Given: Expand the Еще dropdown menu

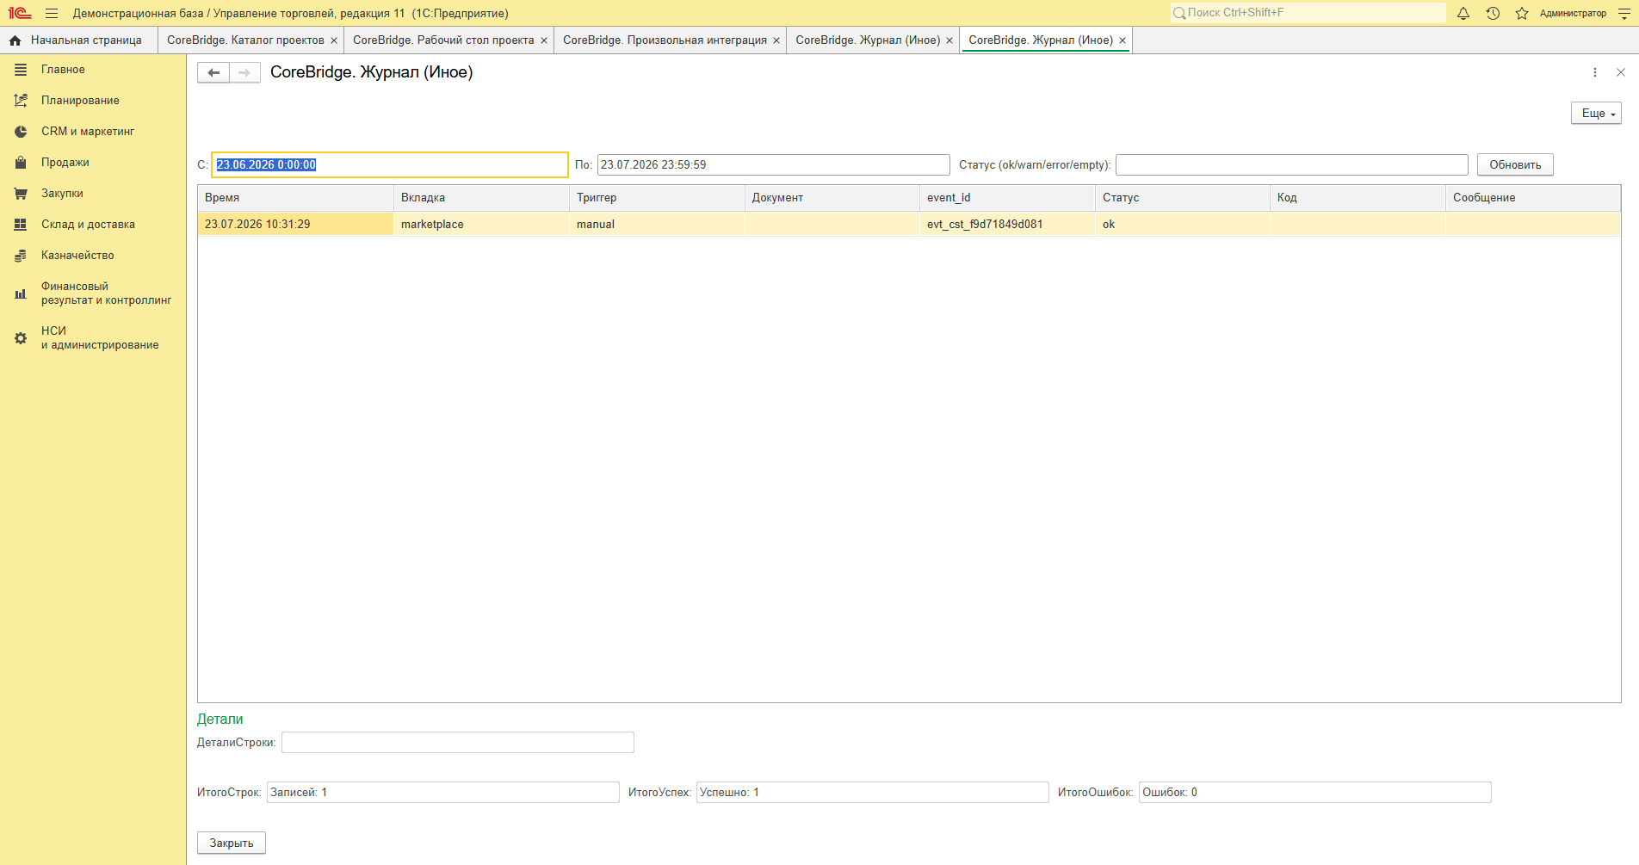Looking at the screenshot, I should click(1596, 114).
